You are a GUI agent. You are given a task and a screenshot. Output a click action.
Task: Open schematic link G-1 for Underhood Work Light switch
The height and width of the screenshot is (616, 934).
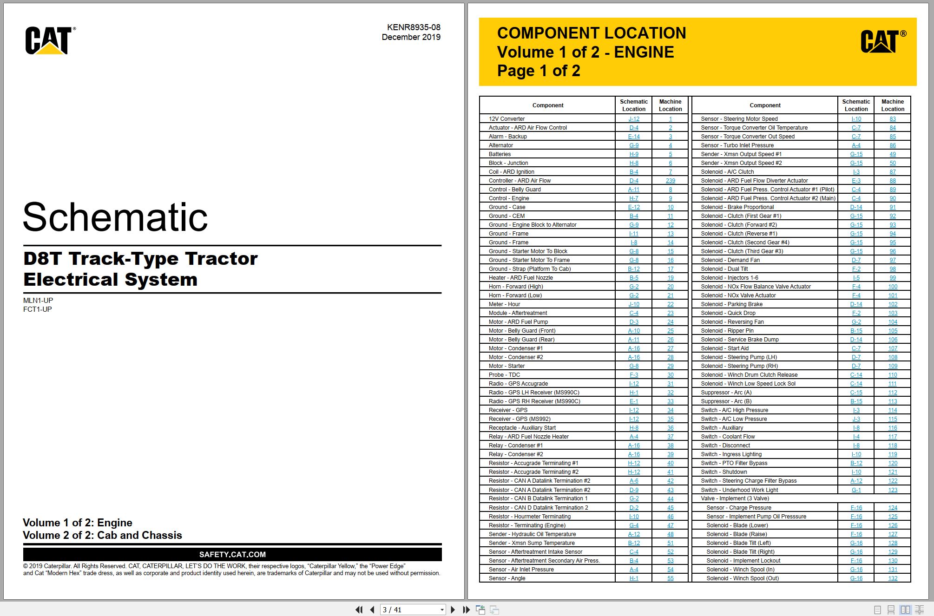tap(856, 490)
